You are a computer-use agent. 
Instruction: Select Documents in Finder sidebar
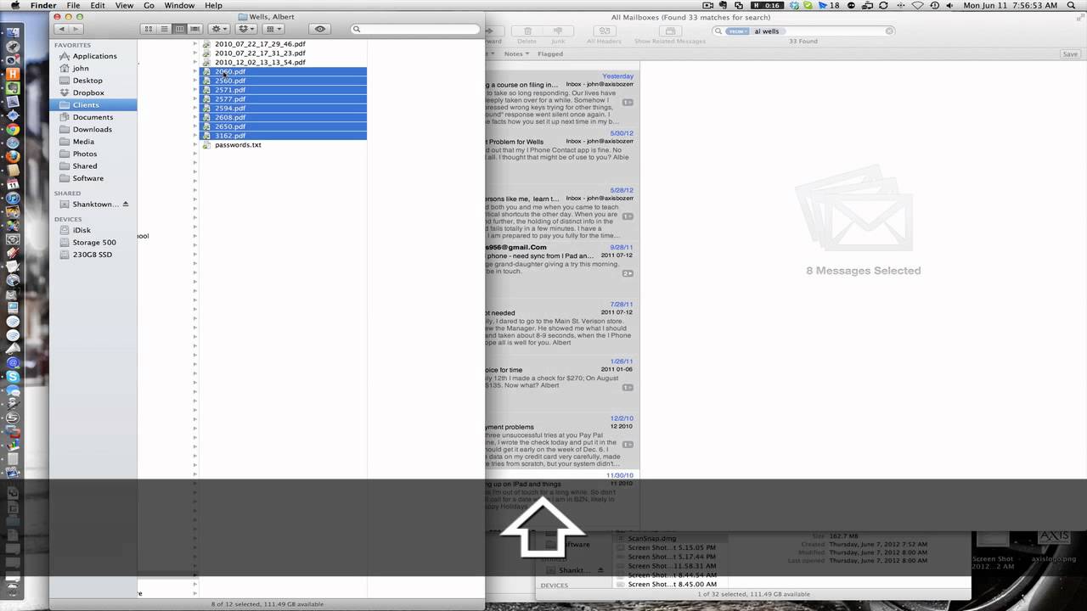(x=93, y=117)
